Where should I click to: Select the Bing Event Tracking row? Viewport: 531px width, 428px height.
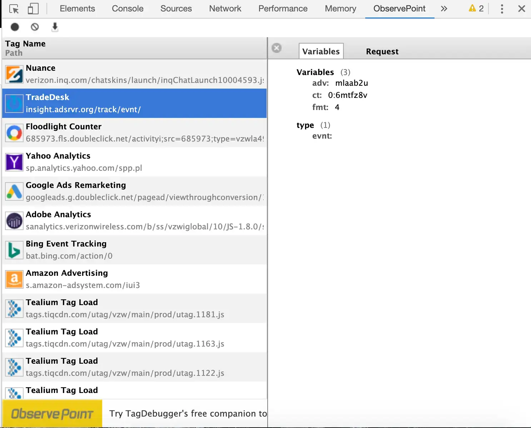tap(134, 250)
